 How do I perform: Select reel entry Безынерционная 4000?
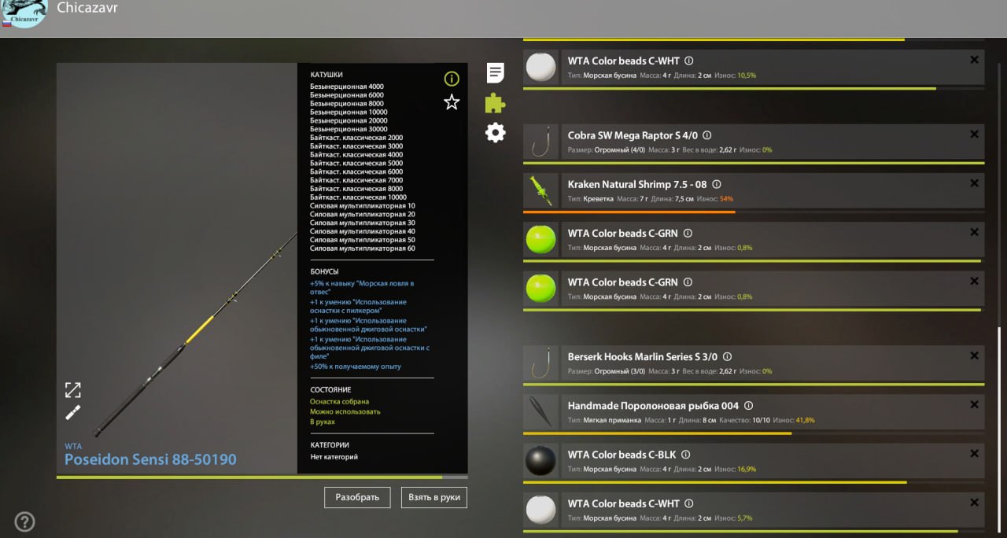(x=347, y=87)
